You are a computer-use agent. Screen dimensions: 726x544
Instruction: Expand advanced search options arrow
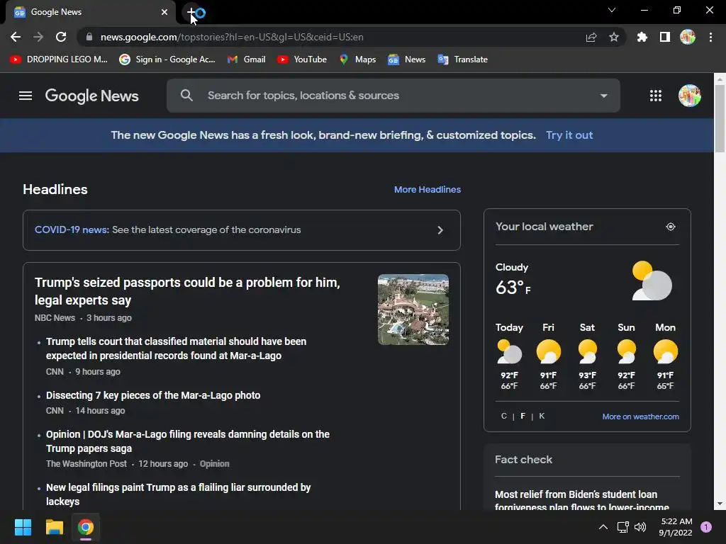604,96
